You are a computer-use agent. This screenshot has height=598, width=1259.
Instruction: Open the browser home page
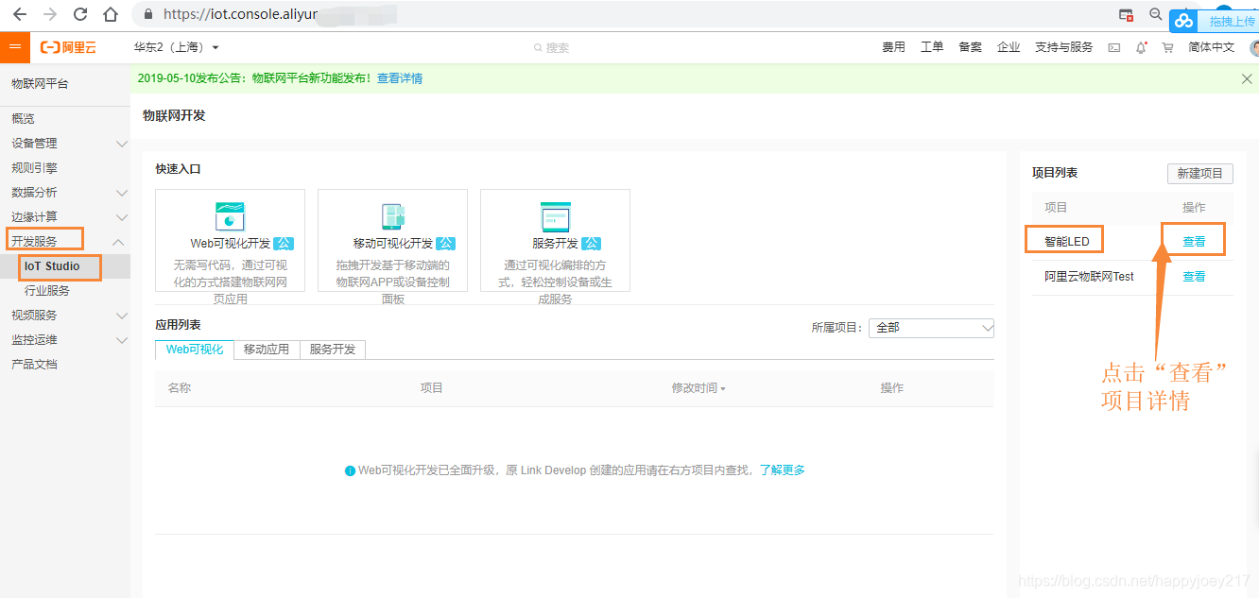tap(111, 14)
